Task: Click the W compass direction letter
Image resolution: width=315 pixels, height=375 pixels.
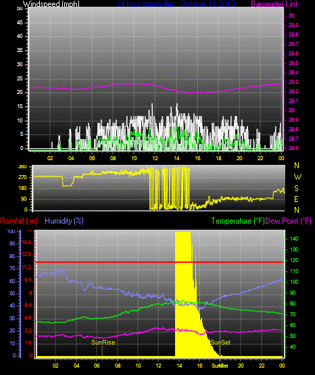Action: [297, 177]
